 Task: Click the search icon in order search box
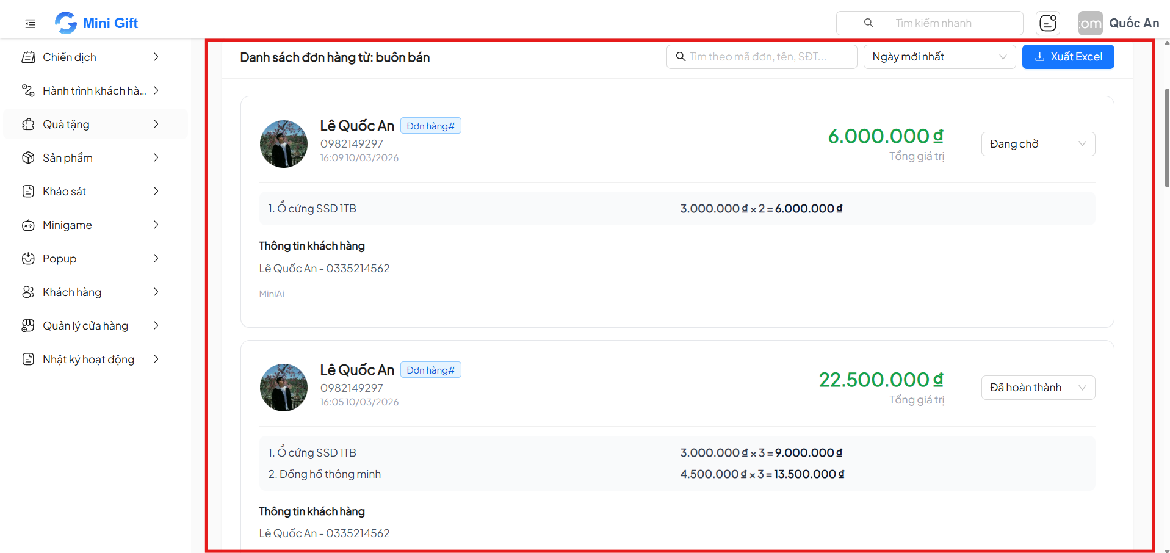point(681,57)
